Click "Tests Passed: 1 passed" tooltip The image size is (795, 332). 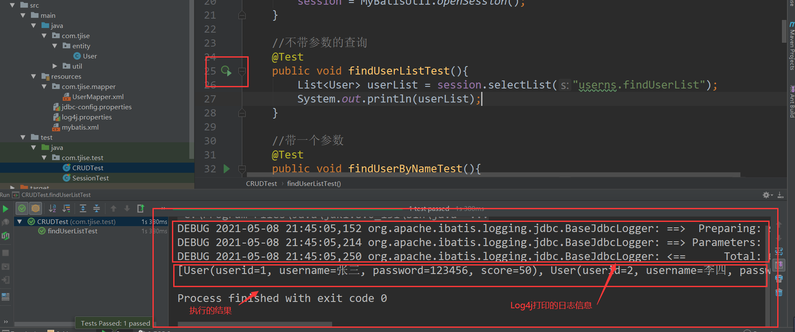click(115, 323)
